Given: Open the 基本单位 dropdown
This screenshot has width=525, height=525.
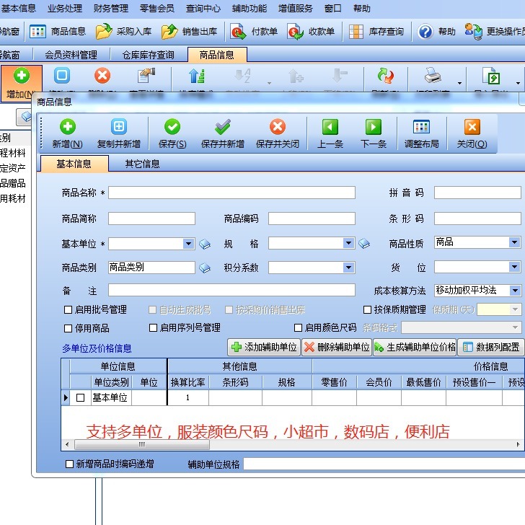Looking at the screenshot, I should [x=188, y=244].
